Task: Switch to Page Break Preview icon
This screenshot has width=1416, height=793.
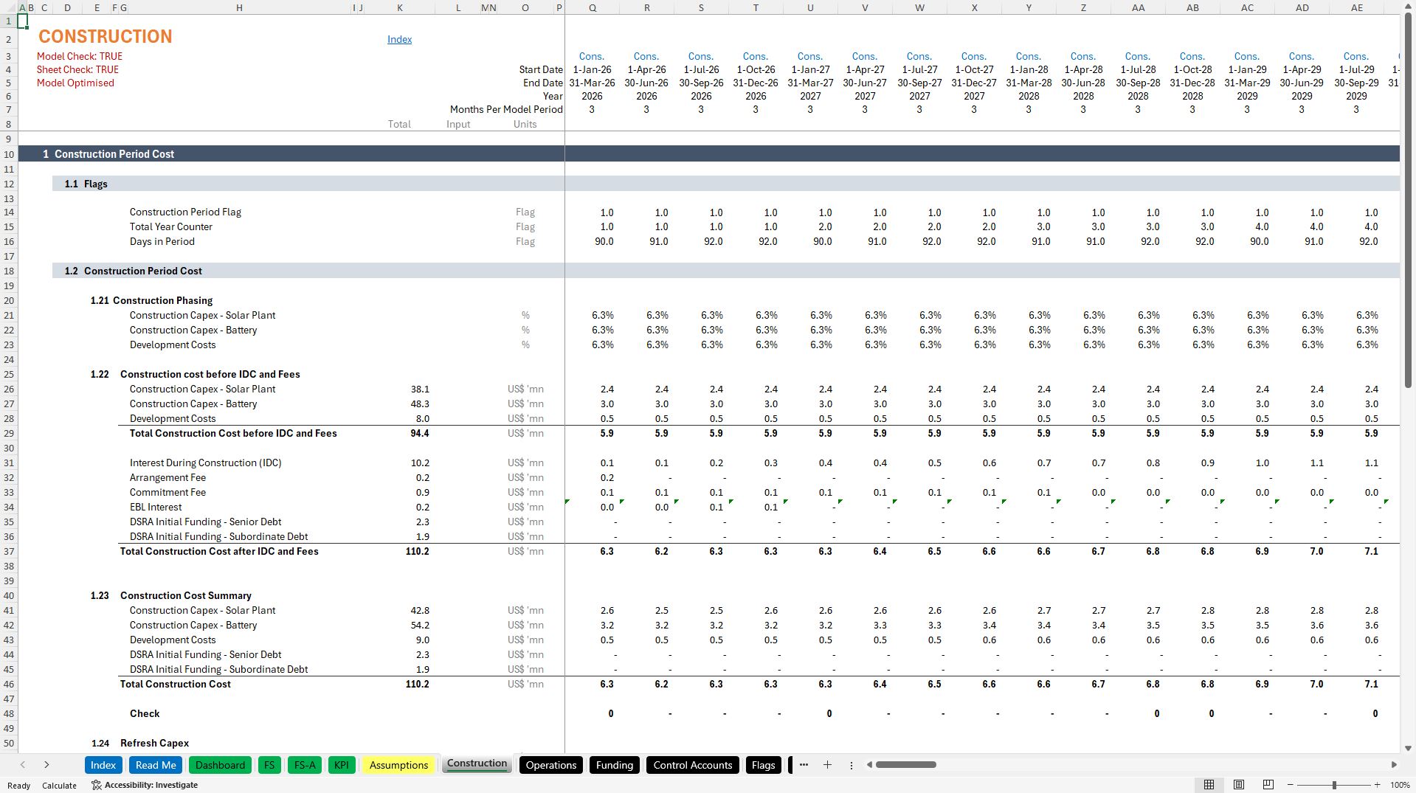Action: tap(1268, 785)
